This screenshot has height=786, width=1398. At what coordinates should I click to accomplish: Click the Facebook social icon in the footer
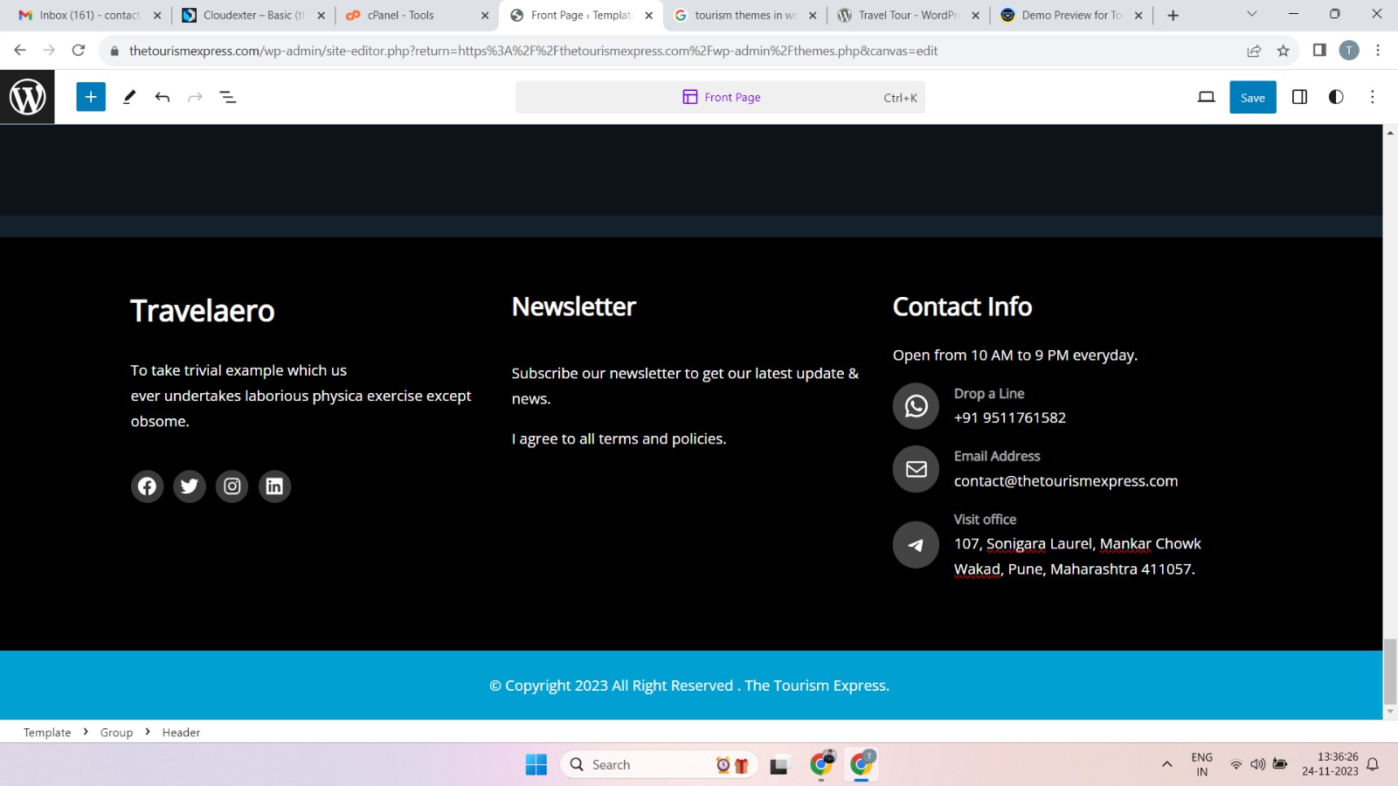point(147,486)
